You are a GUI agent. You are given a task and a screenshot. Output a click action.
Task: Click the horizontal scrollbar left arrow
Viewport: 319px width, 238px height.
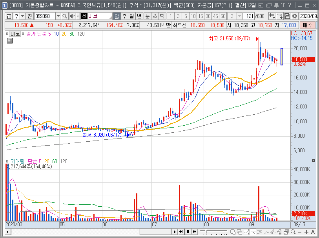(x=8, y=232)
